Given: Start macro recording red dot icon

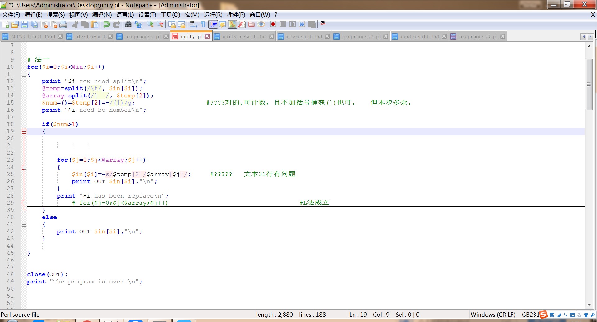Looking at the screenshot, I should (273, 24).
